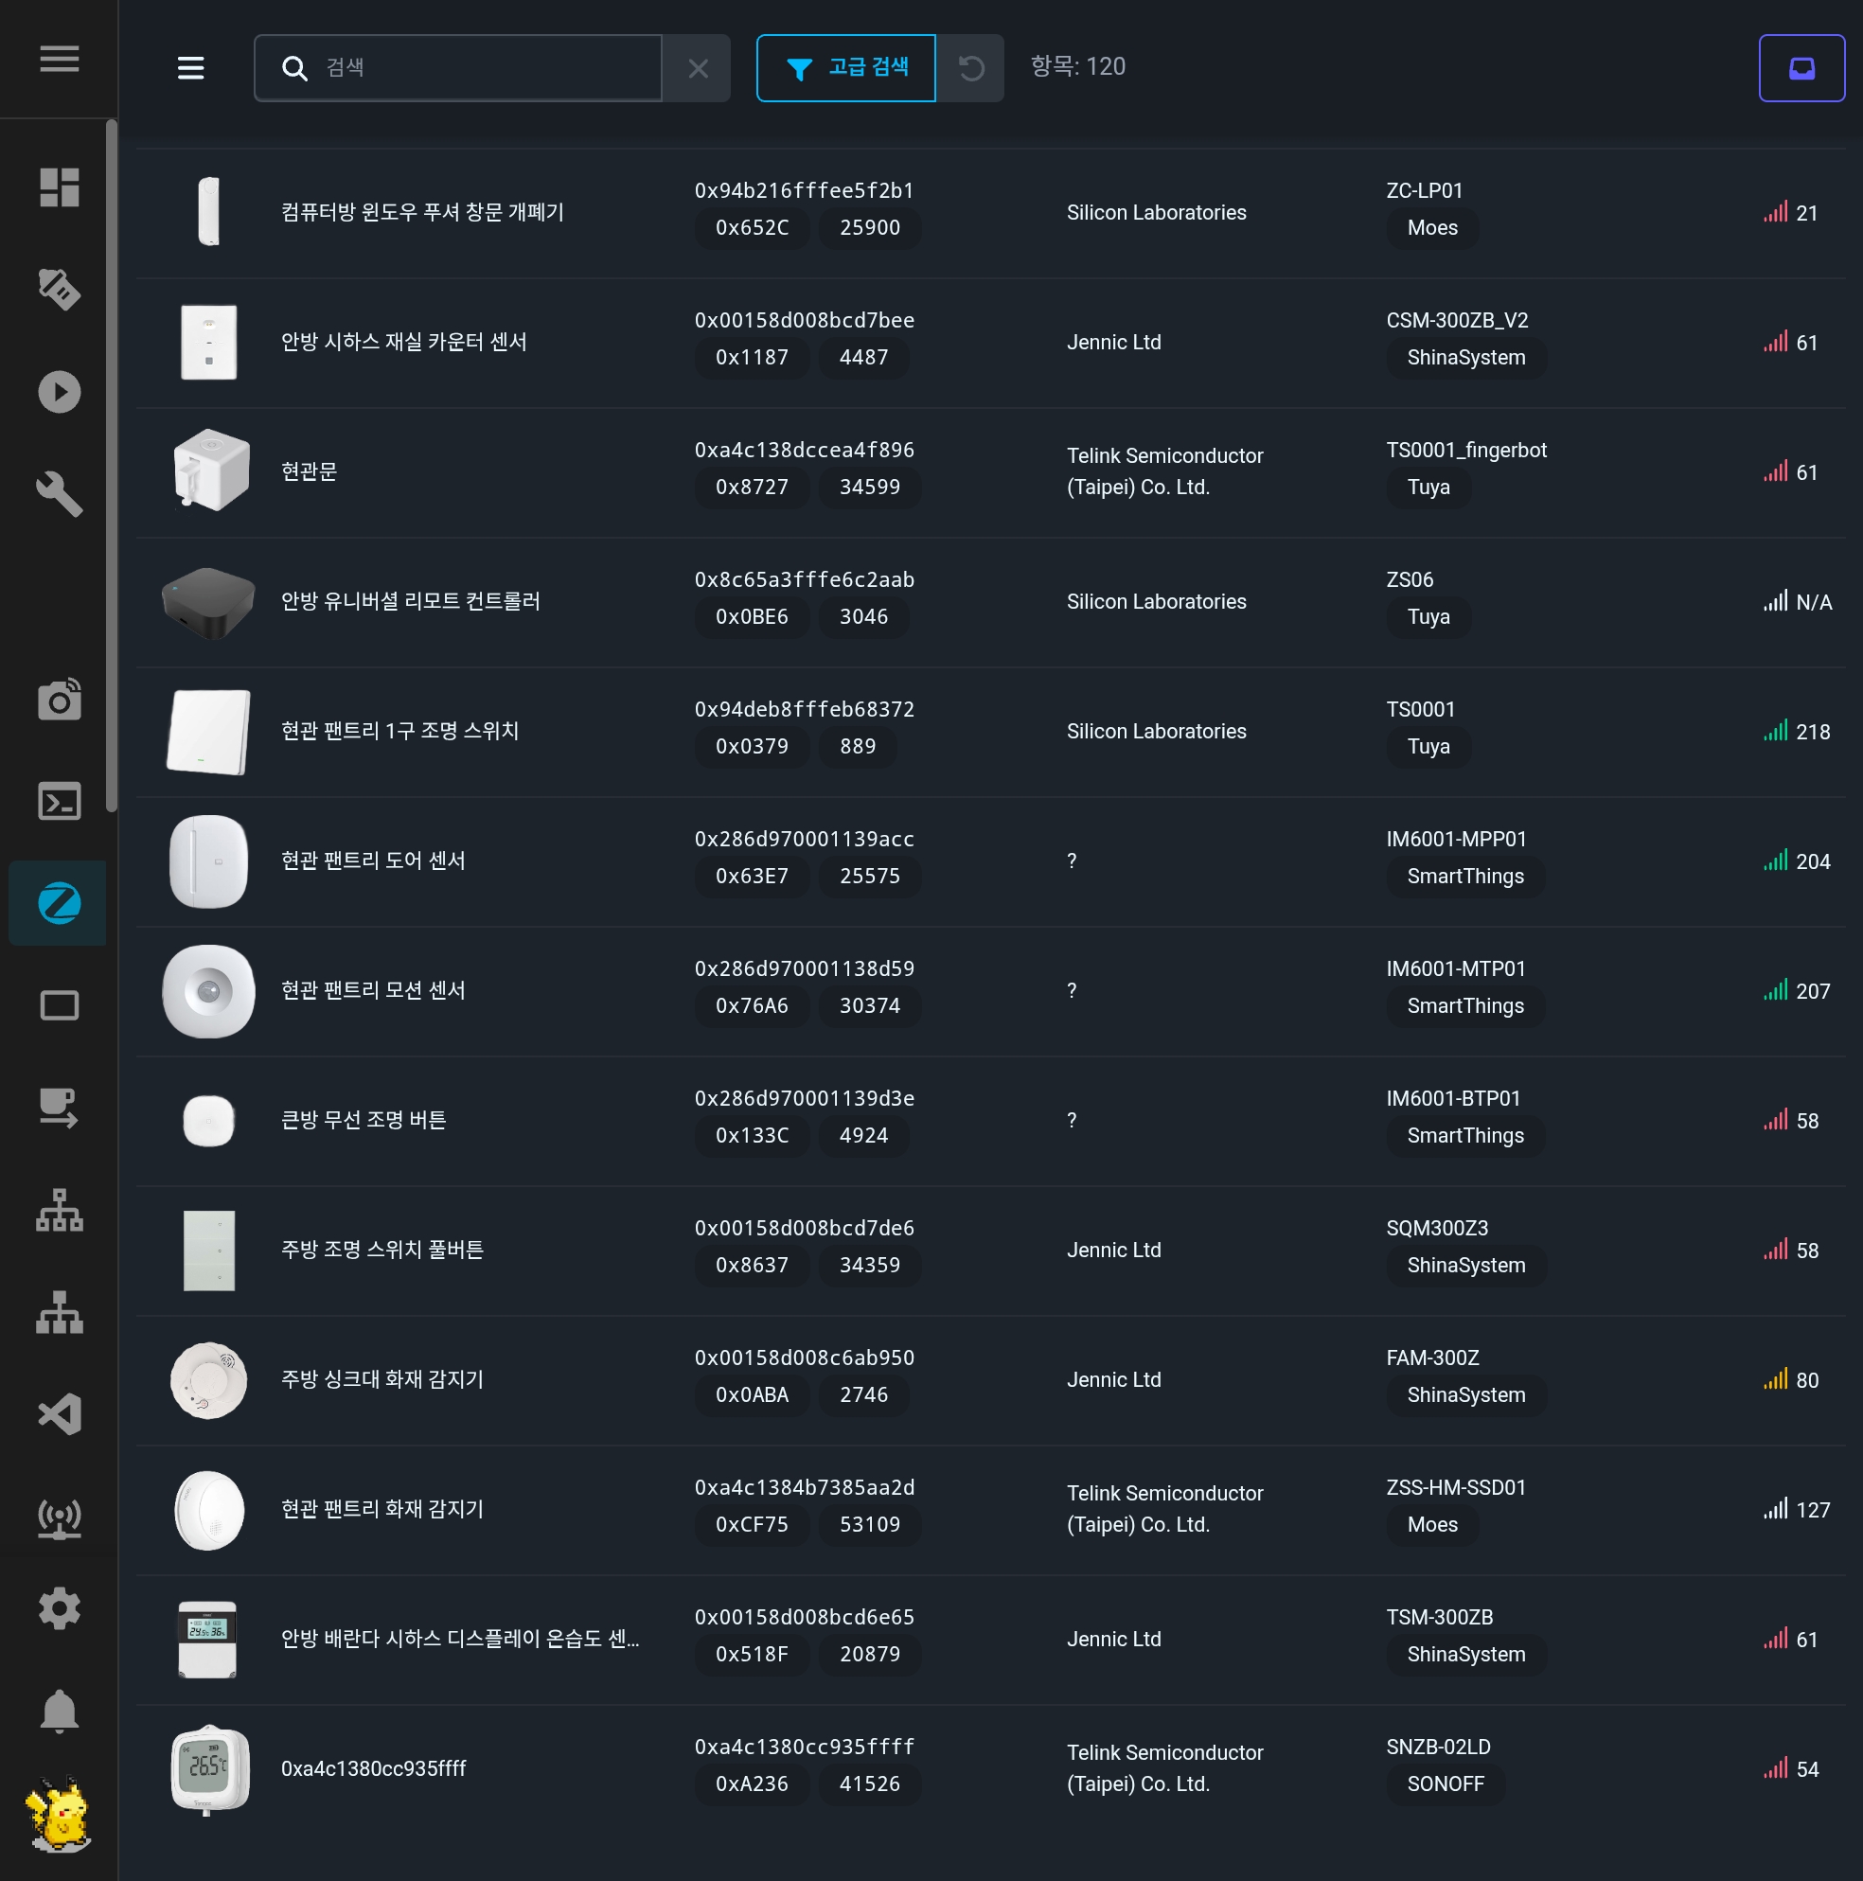Open device 현관 팬트리 화재 감지기

point(382,1509)
